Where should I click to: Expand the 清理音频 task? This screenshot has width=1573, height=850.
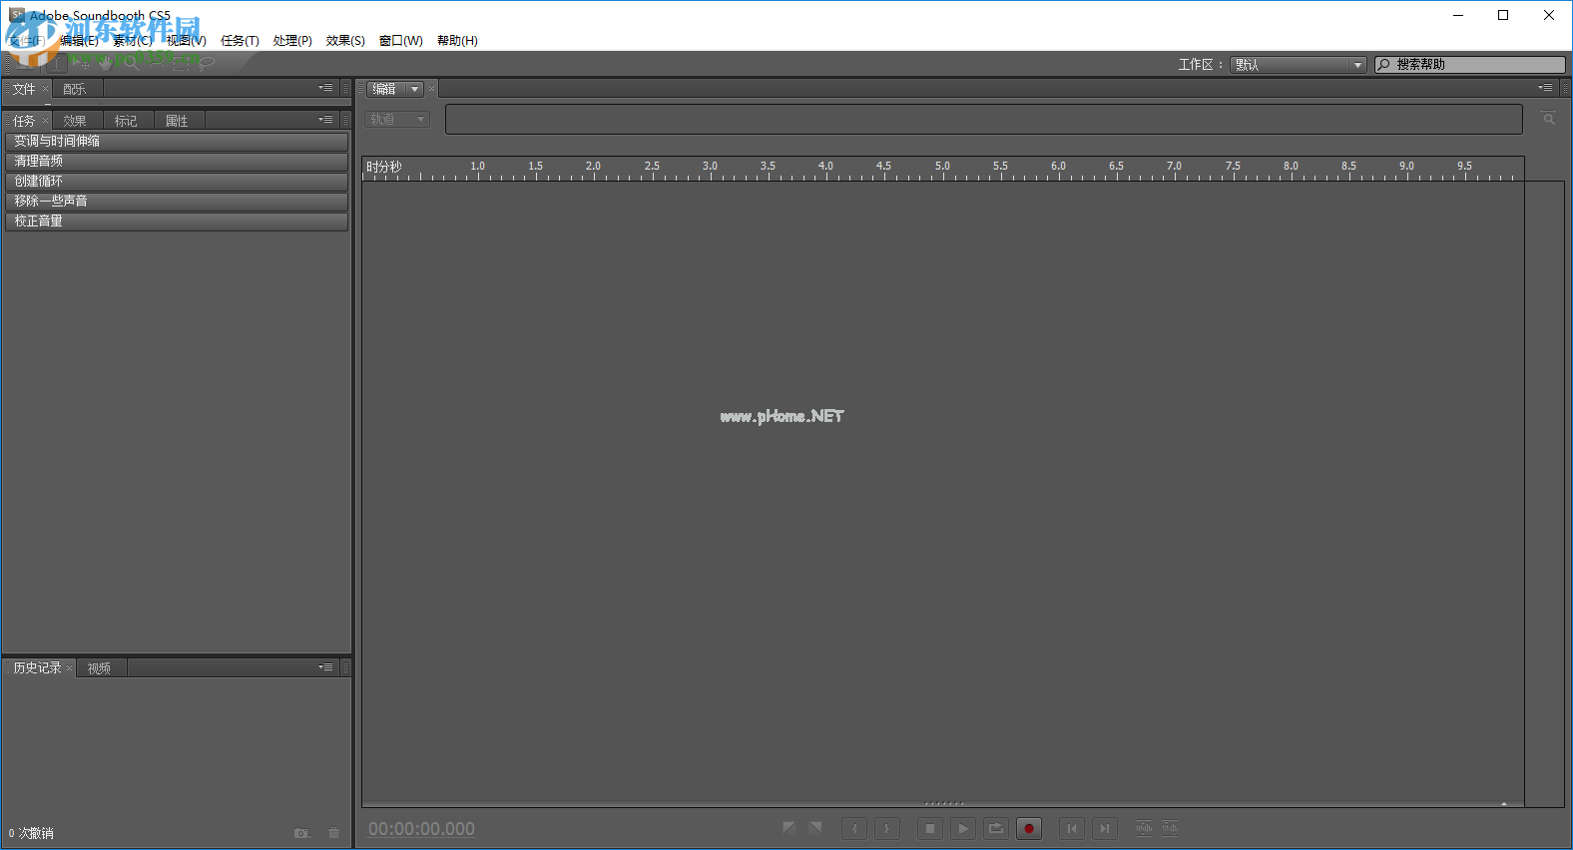(177, 162)
